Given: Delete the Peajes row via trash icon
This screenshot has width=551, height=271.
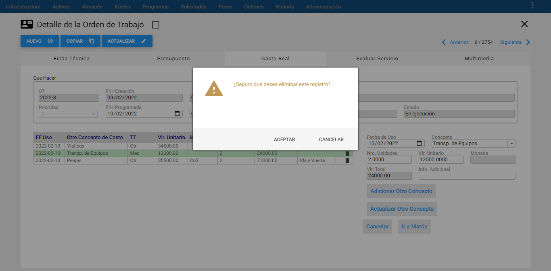Looking at the screenshot, I should (347, 160).
